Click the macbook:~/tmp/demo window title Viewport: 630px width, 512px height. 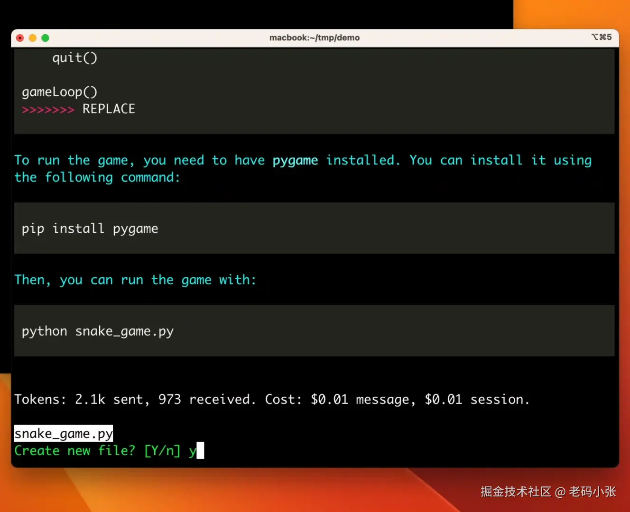click(315, 37)
